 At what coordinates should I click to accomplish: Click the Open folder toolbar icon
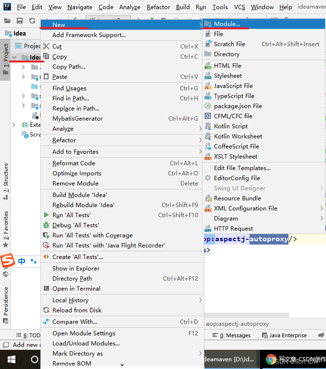[8, 21]
